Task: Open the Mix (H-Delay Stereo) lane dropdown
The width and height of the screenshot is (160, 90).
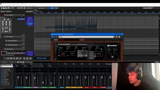Action: point(15,45)
